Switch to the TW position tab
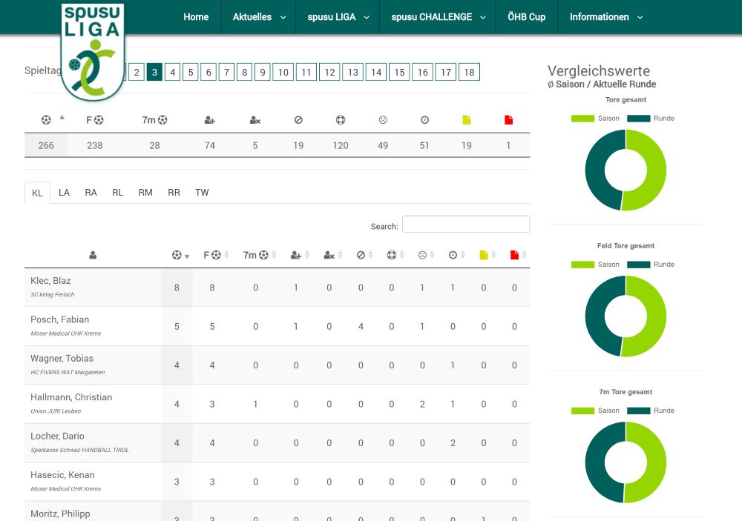Viewport: 742px width, 521px height. [x=202, y=192]
